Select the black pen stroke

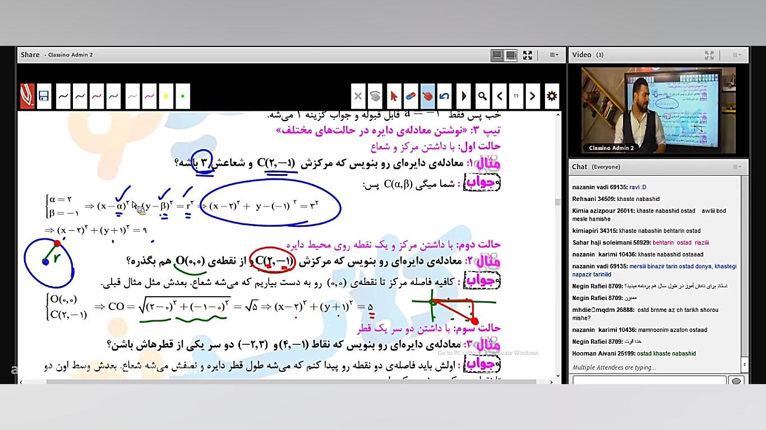[x=63, y=96]
